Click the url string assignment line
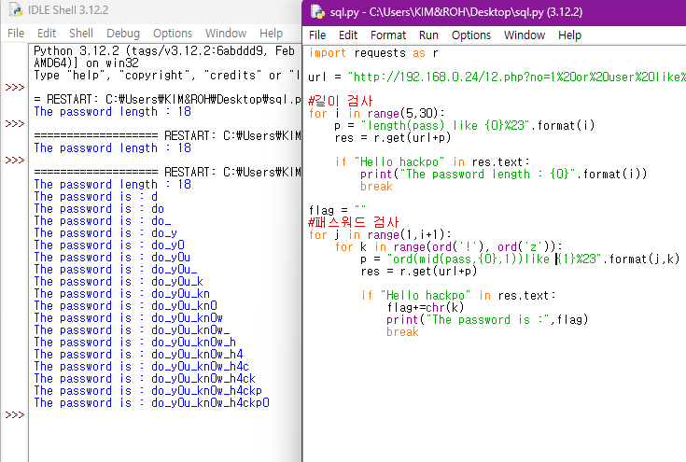686x462 pixels. [x=497, y=77]
